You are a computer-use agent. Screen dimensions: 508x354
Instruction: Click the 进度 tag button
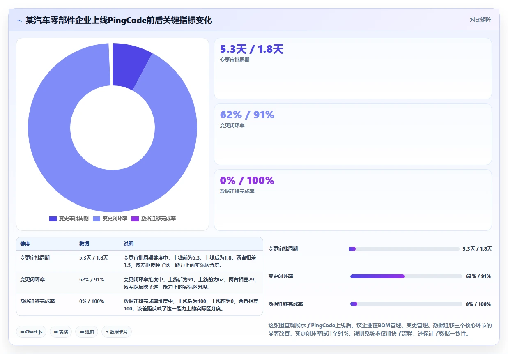[x=87, y=332]
